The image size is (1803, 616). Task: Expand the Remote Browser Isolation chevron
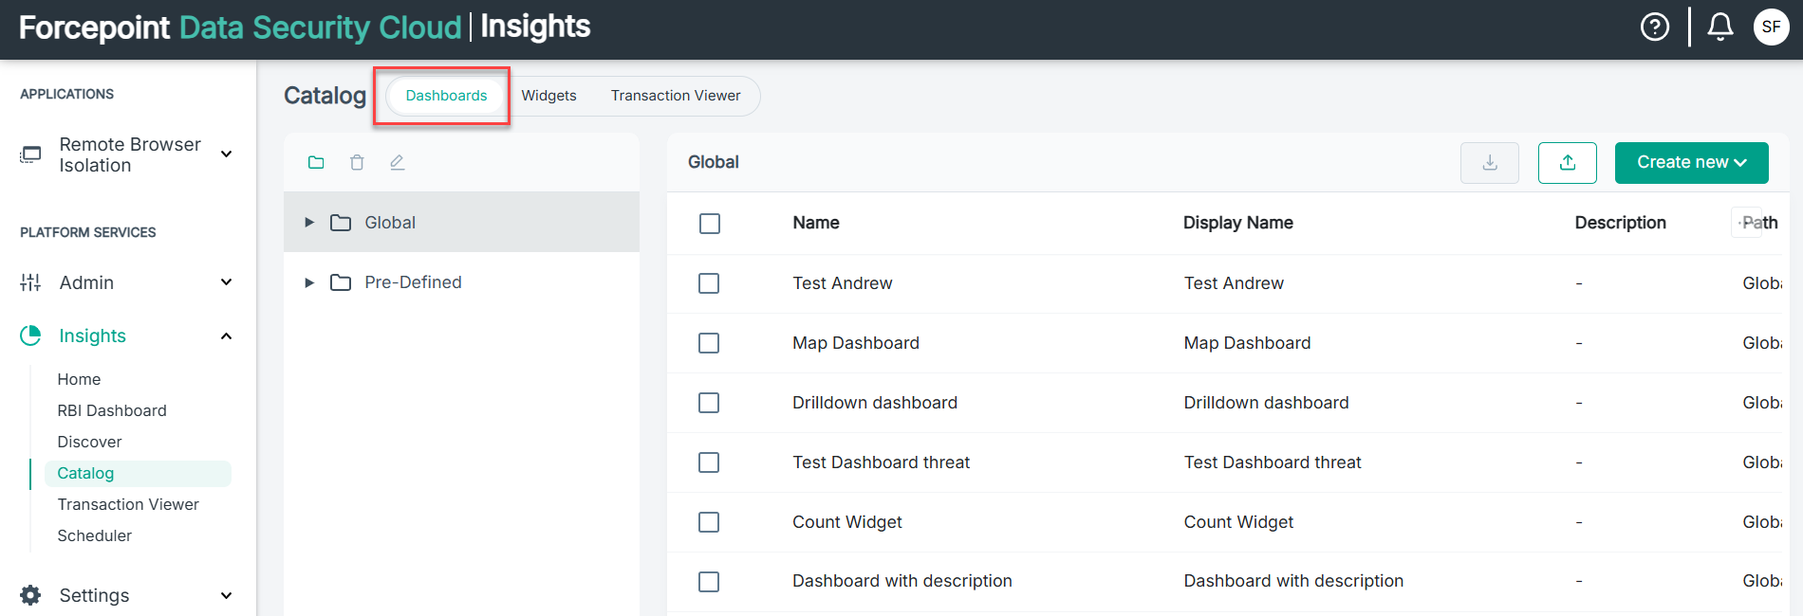click(226, 154)
